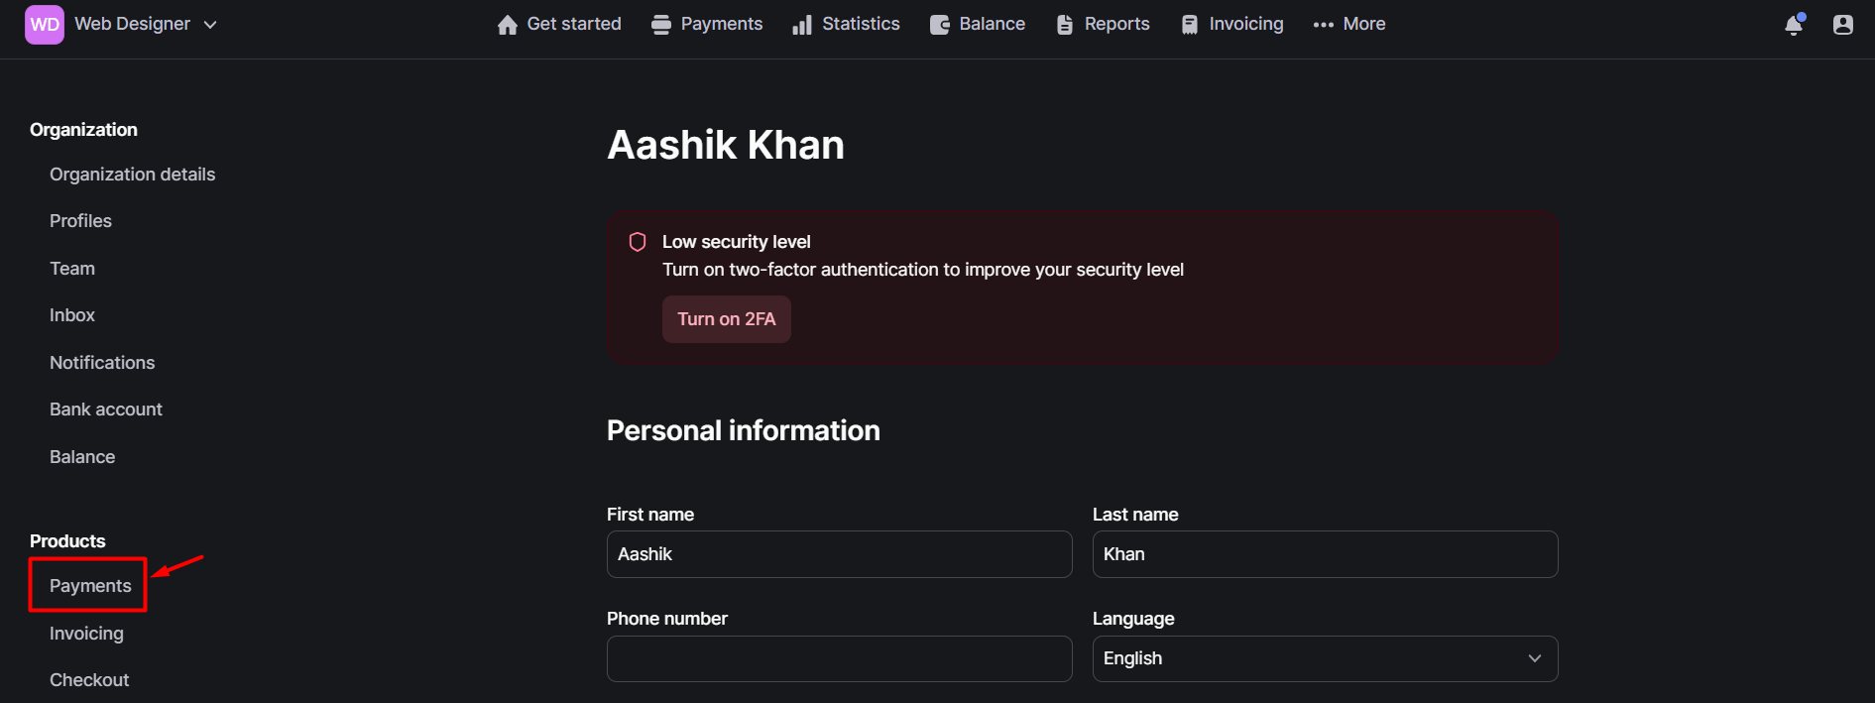Screen dimensions: 1875x703
Task: Switch to the Team section
Action: point(71,268)
